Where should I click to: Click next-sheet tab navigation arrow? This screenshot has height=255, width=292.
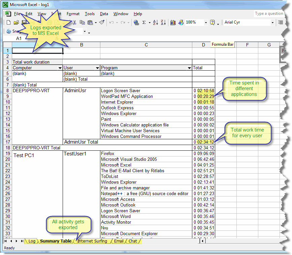coord(17,241)
